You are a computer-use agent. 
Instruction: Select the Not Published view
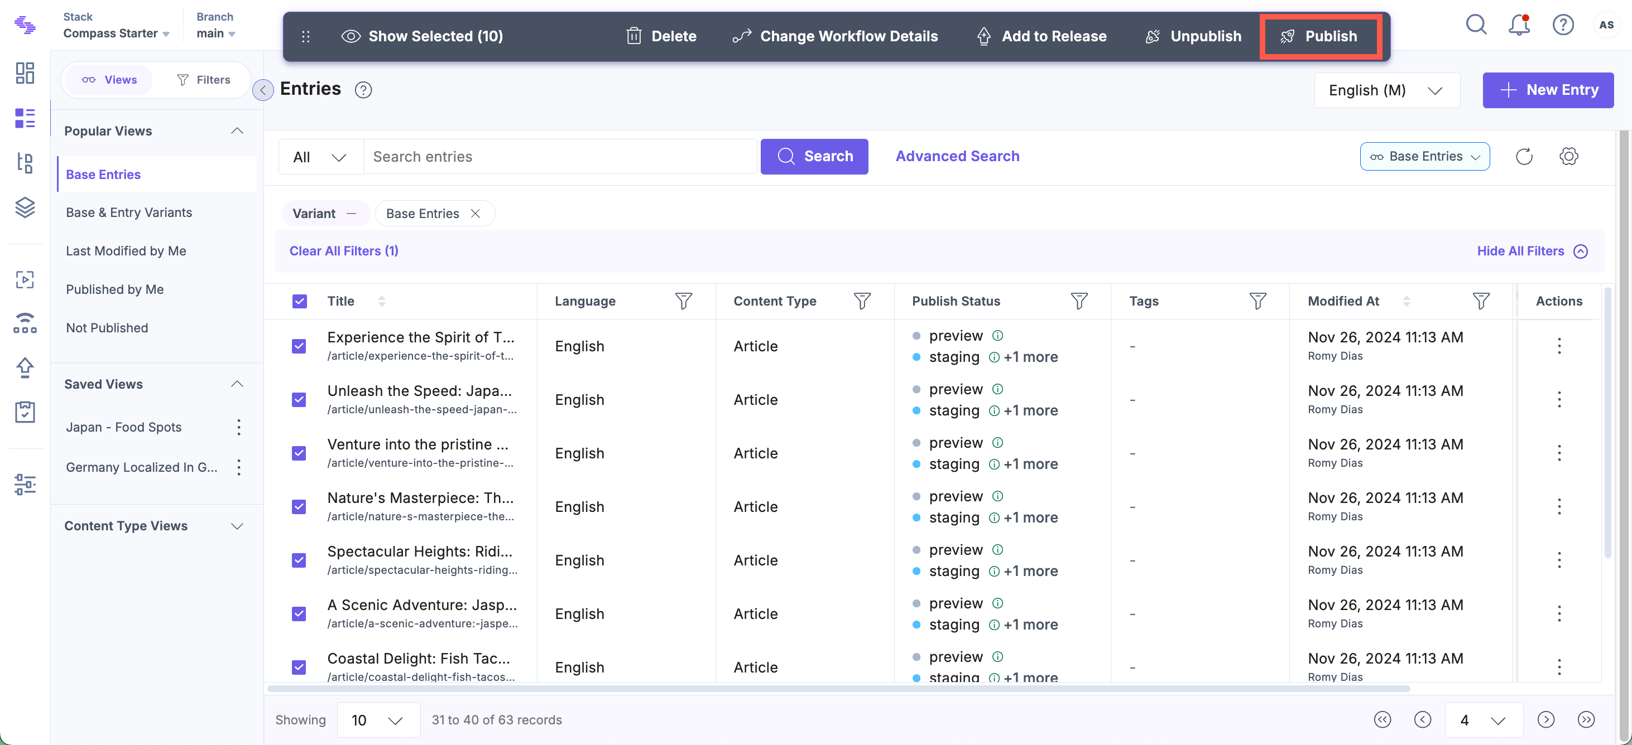107,328
